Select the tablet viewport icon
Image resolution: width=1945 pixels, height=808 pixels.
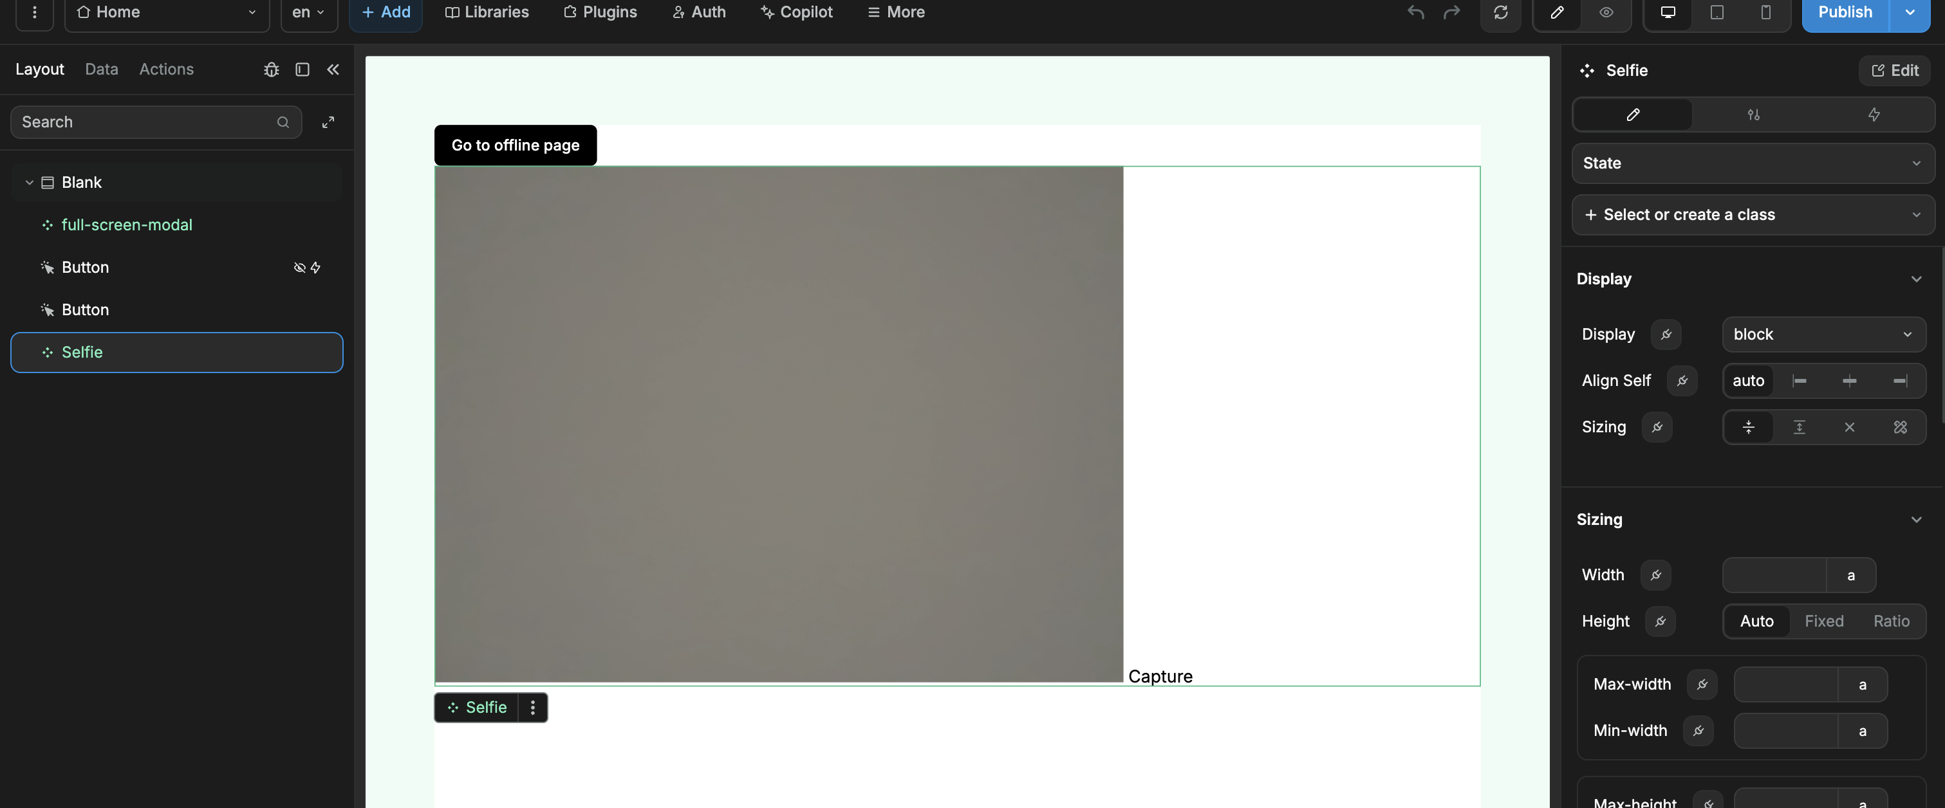(x=1717, y=12)
